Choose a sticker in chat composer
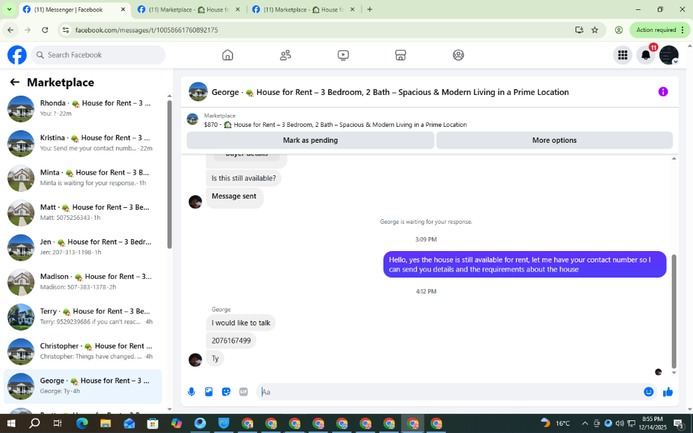This screenshot has width=693, height=433. (226, 392)
